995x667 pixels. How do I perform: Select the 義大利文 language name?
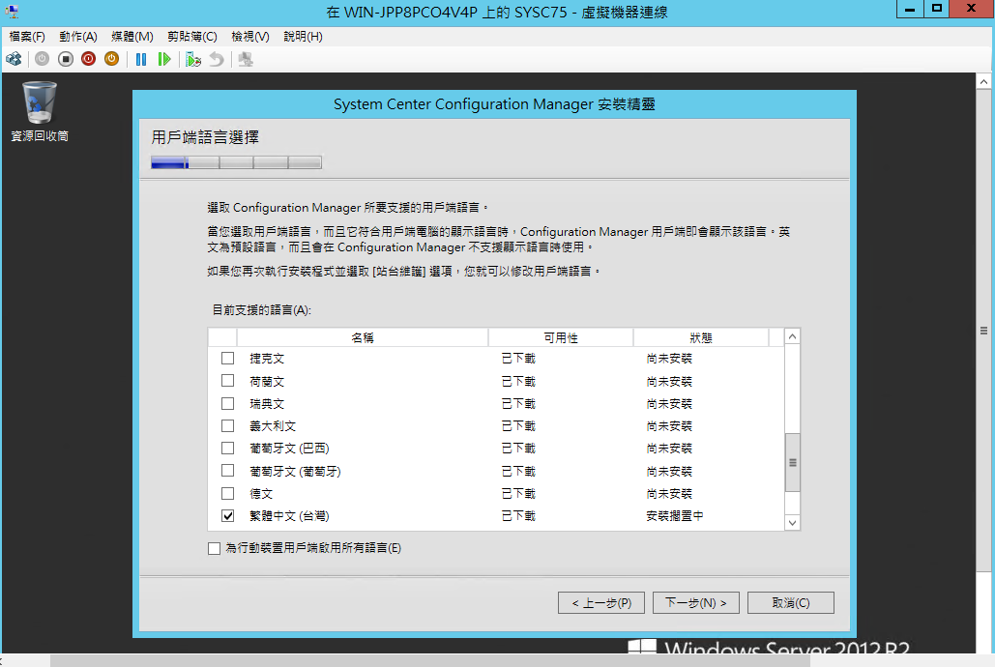click(x=273, y=426)
